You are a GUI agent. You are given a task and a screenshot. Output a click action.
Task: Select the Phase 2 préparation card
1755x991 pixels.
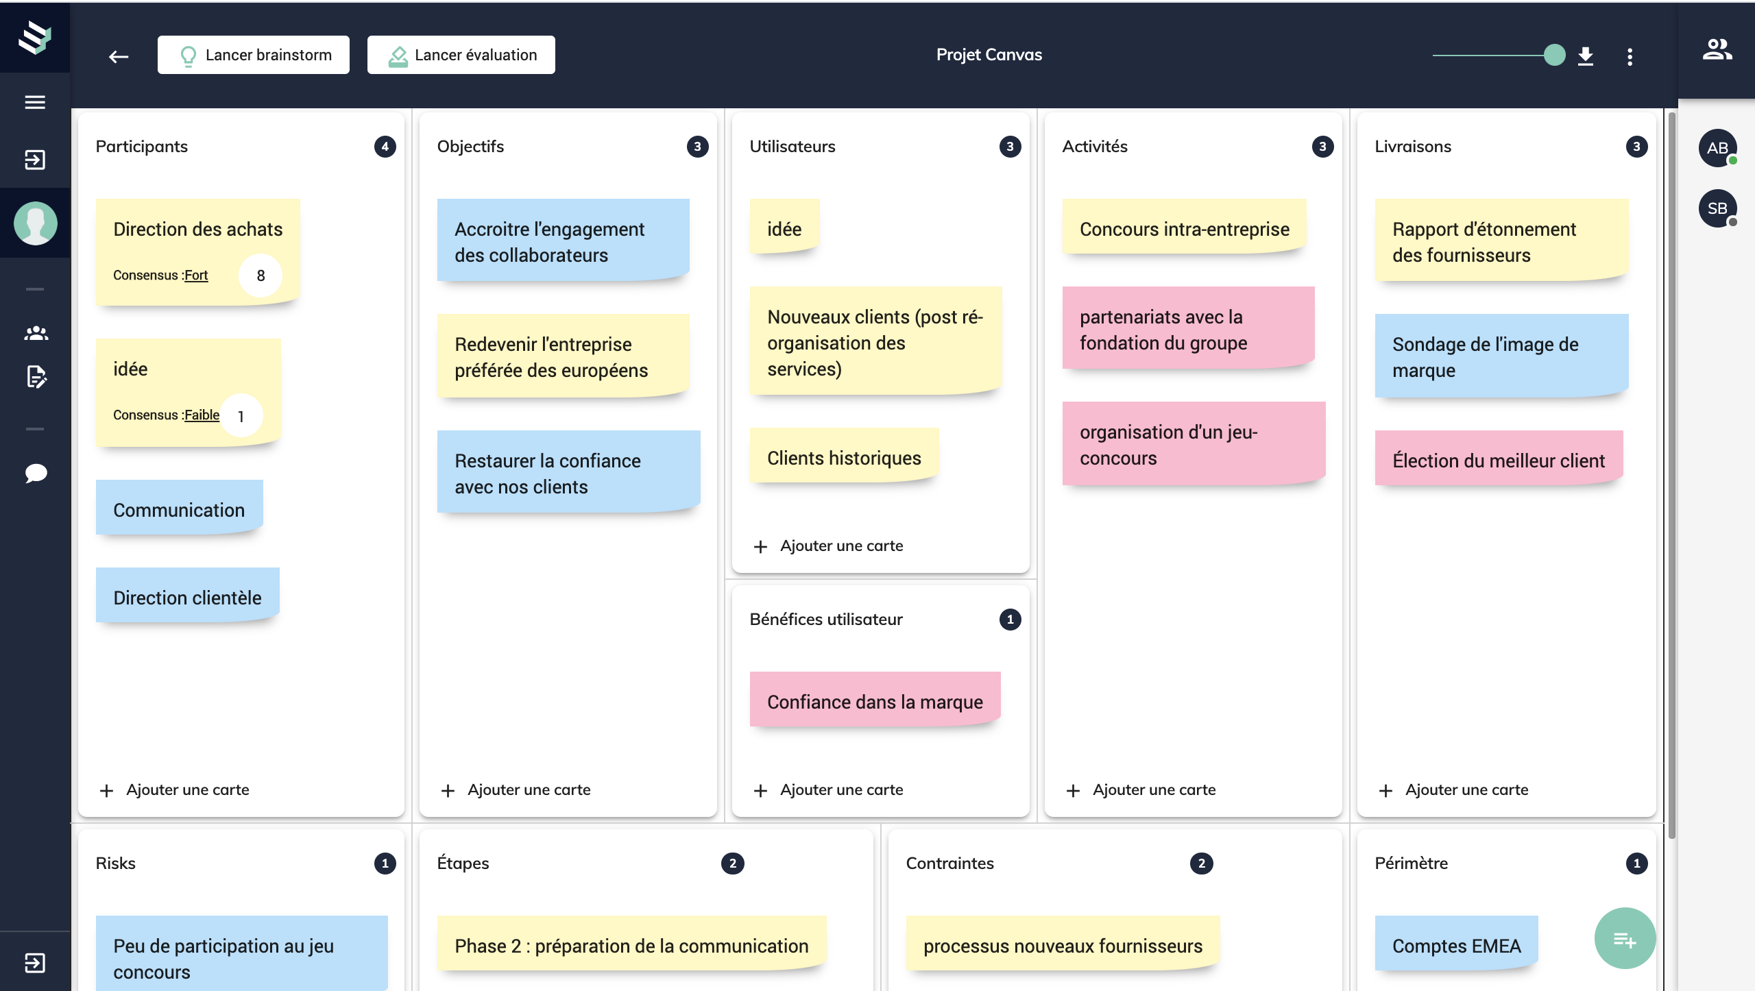click(x=632, y=943)
